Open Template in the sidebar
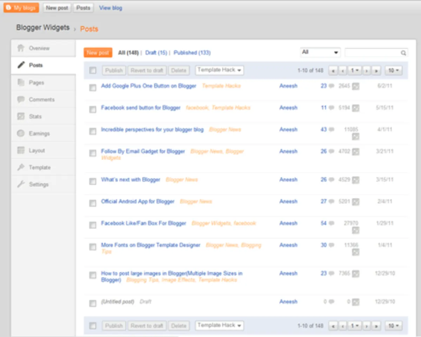 43,167
